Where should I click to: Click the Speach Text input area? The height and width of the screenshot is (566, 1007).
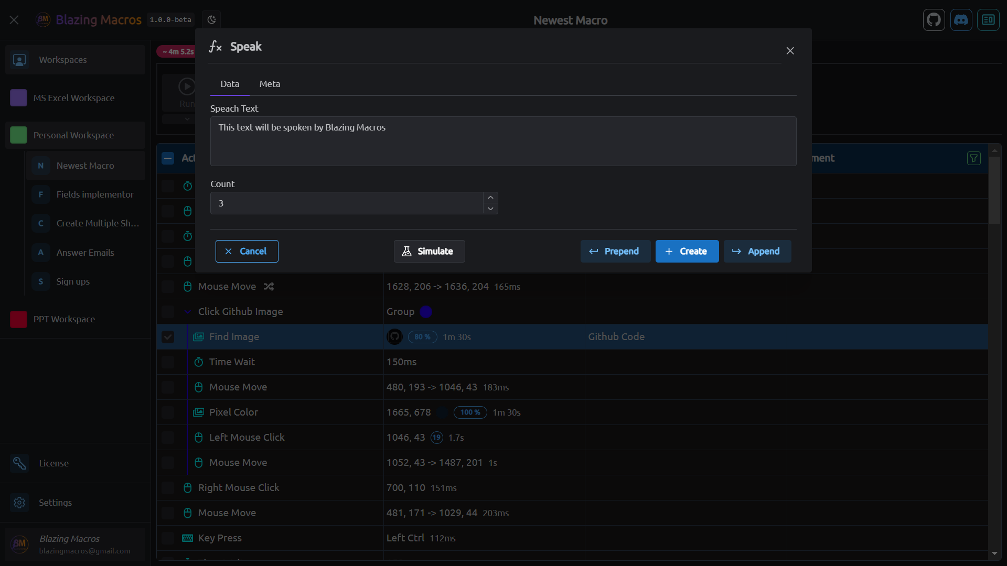(503, 141)
